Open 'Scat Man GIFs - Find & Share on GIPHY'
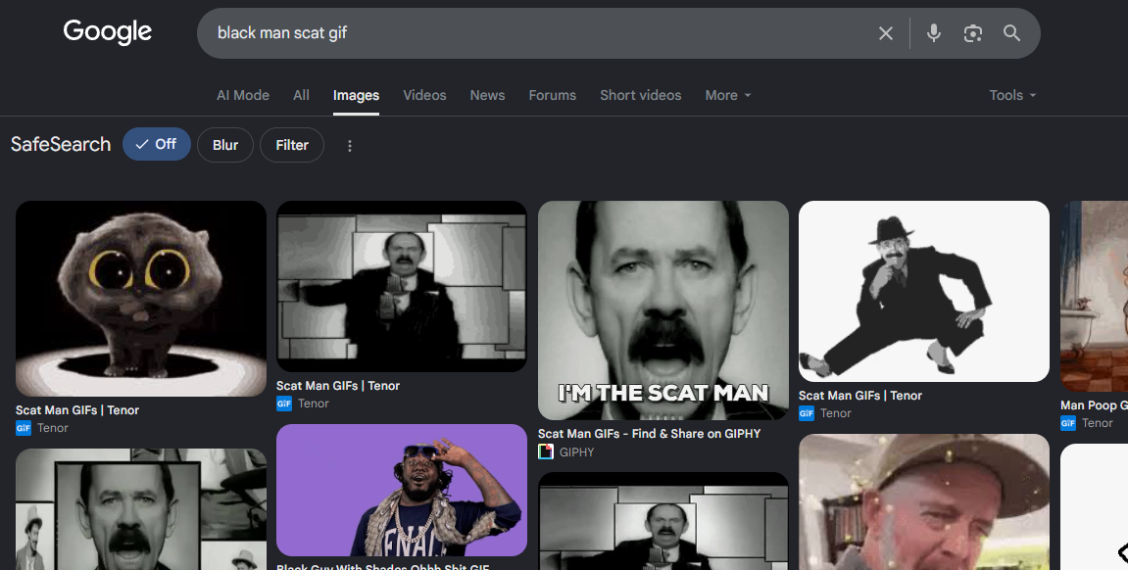 click(650, 434)
